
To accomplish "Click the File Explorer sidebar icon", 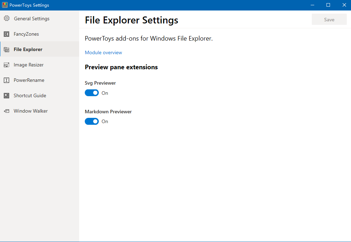I will pyautogui.click(x=7, y=50).
